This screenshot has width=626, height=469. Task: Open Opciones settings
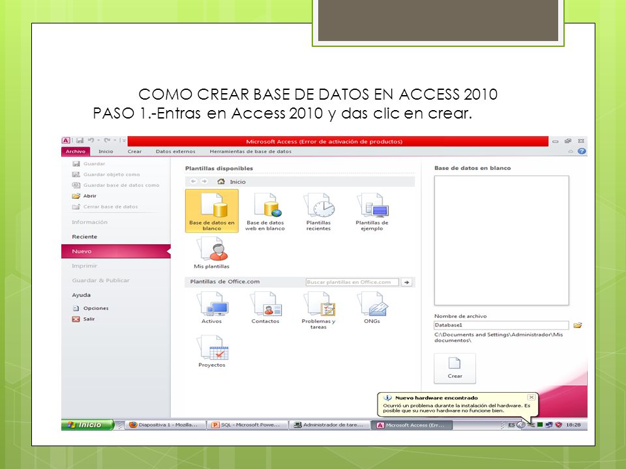[91, 308]
